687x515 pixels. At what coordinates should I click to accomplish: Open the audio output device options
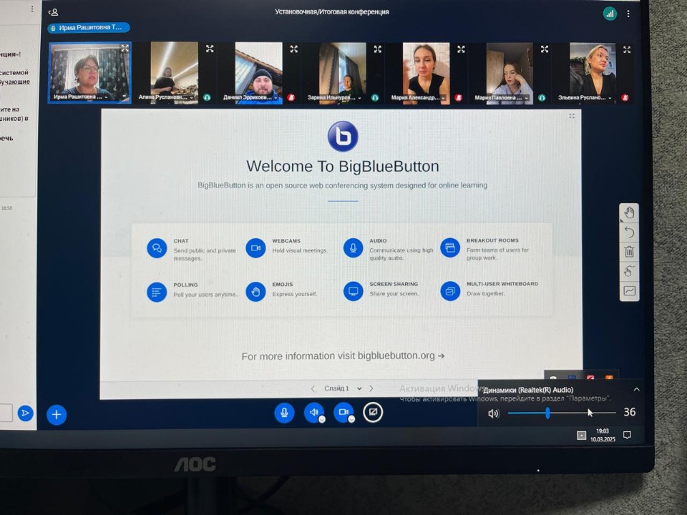[x=322, y=419]
